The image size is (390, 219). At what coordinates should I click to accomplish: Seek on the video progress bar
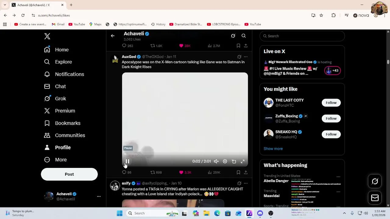[185, 154]
